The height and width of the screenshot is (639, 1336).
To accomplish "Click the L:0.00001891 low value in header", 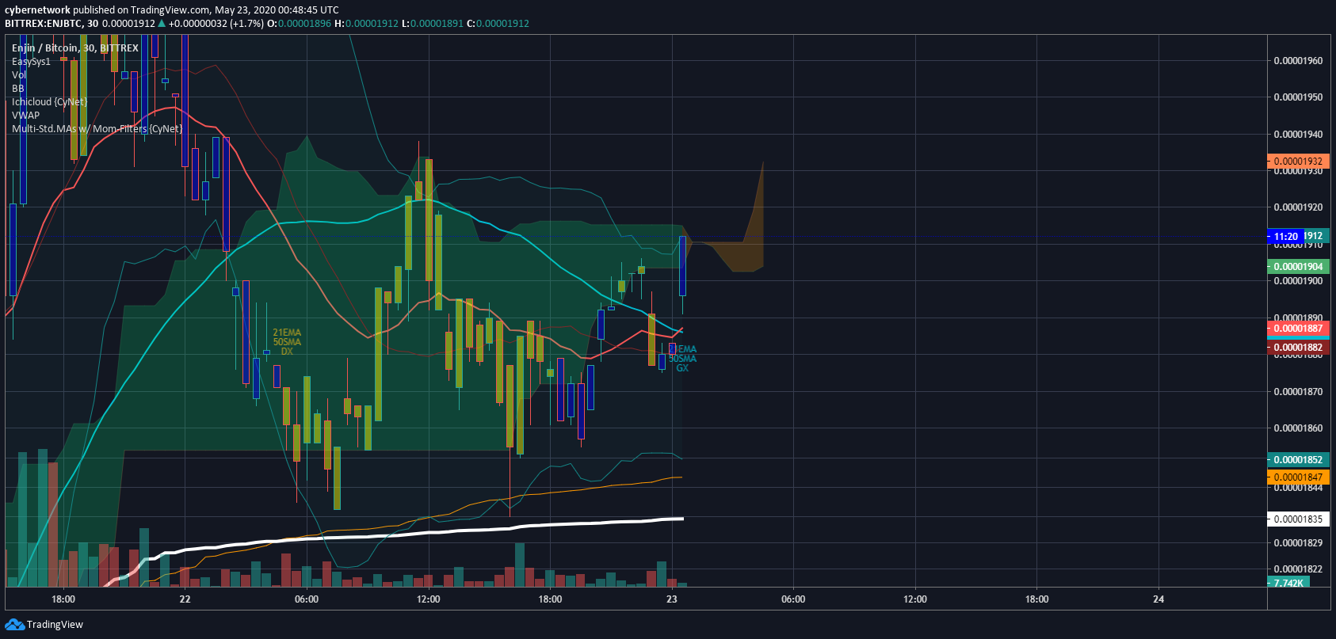I will (x=432, y=24).
